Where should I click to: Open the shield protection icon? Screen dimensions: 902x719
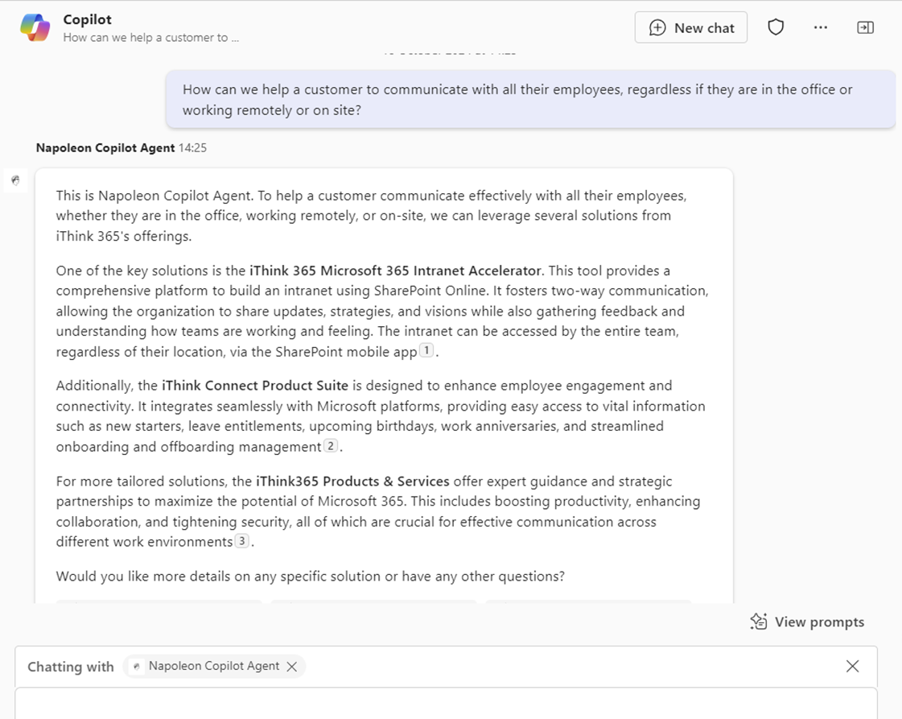coord(775,27)
